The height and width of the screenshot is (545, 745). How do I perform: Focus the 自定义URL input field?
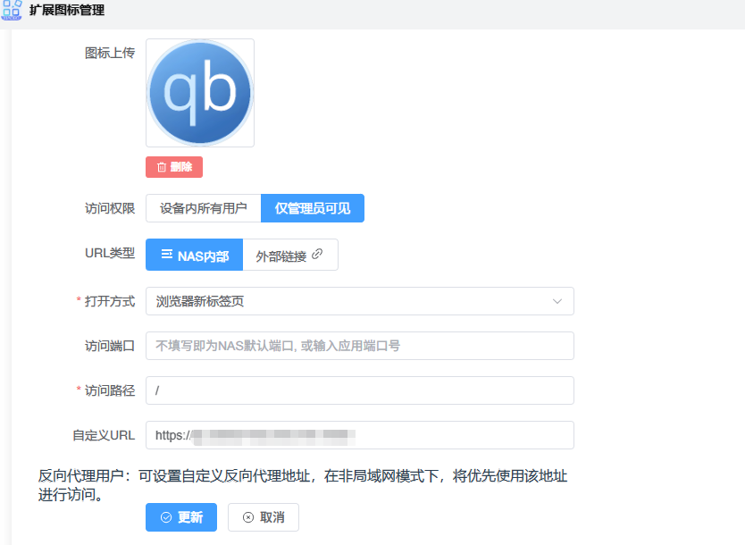click(x=360, y=435)
